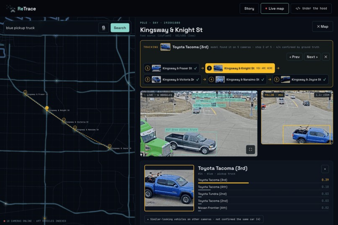The height and width of the screenshot is (225, 338).
Task: Switch to the Live map tab
Action: click(275, 9)
